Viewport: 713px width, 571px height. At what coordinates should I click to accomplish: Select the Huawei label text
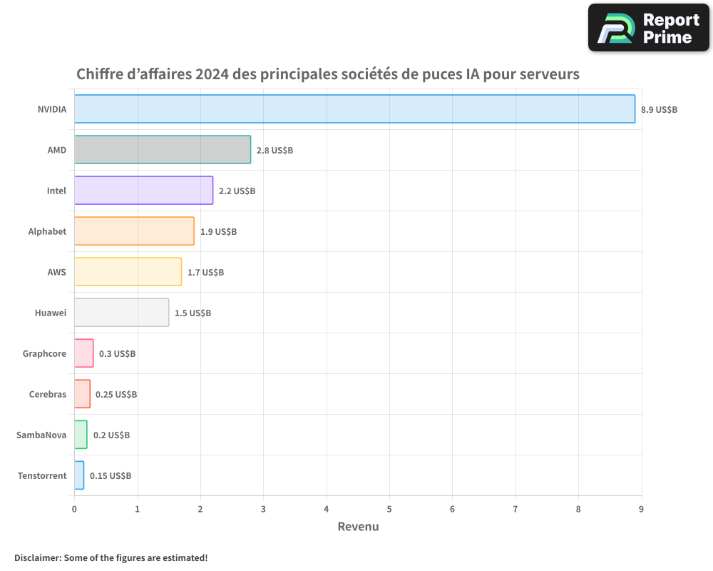tap(50, 313)
